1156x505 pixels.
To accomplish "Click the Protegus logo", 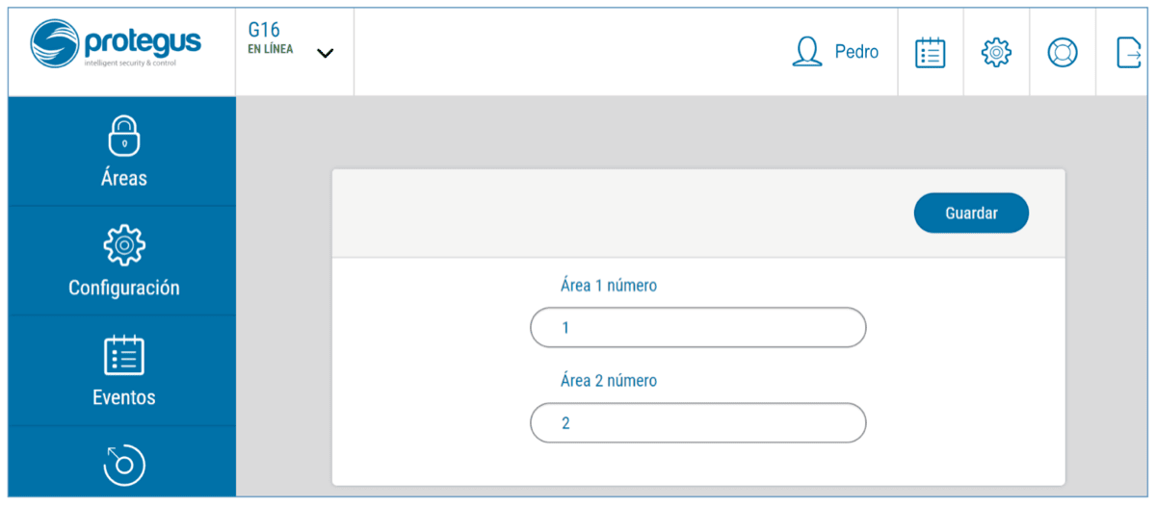I will [x=116, y=45].
